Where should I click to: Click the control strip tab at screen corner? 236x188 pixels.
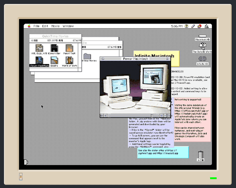[x=26, y=162]
